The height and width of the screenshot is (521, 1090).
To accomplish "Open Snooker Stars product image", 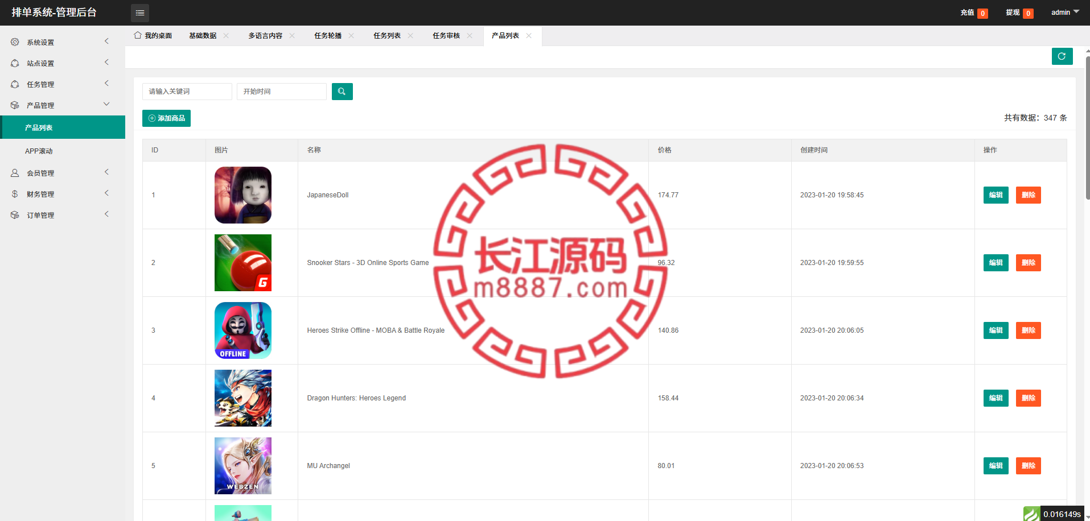I will click(x=243, y=263).
